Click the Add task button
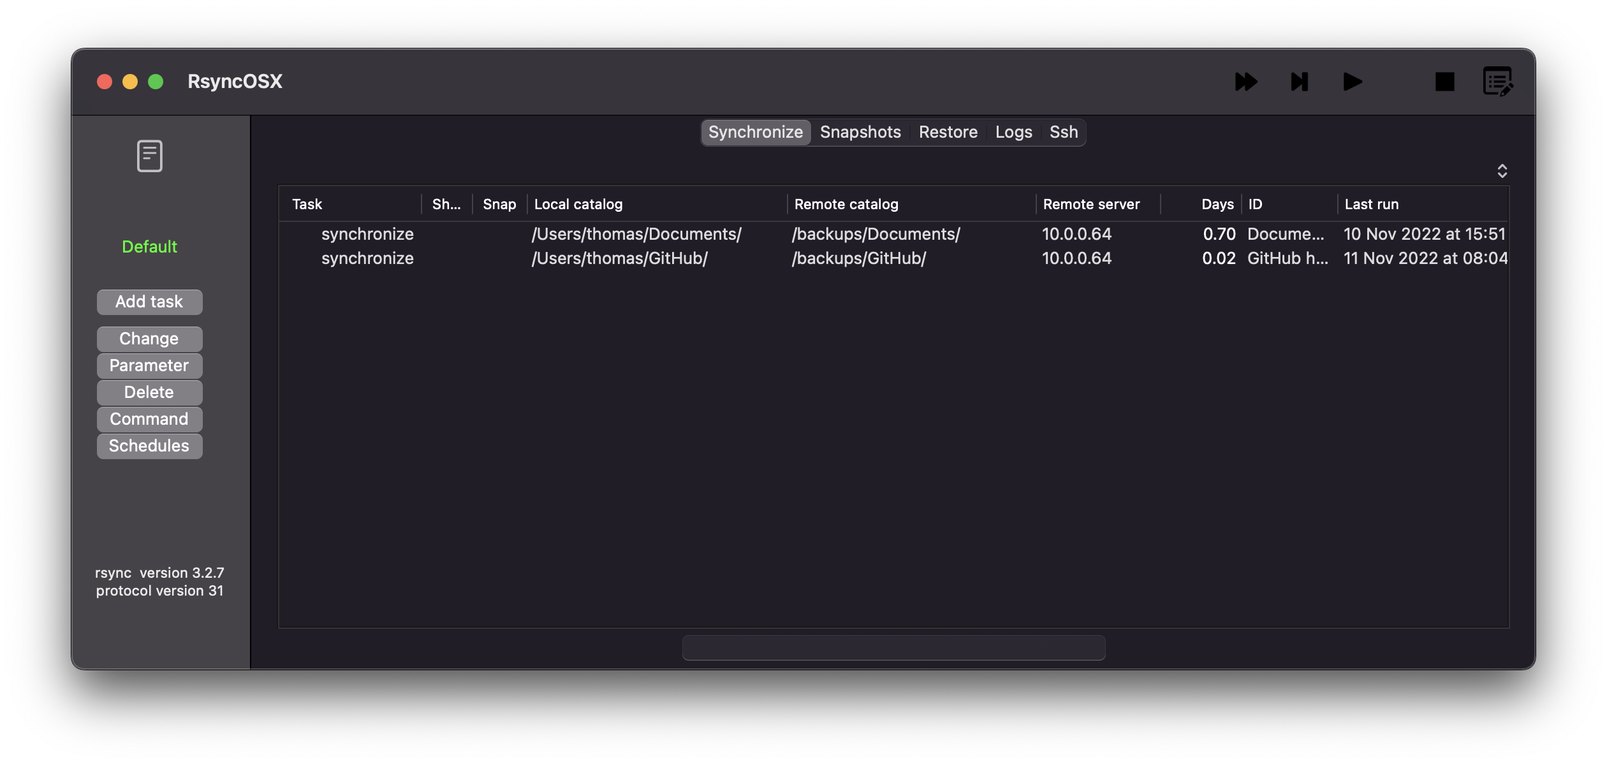 pyautogui.click(x=149, y=302)
